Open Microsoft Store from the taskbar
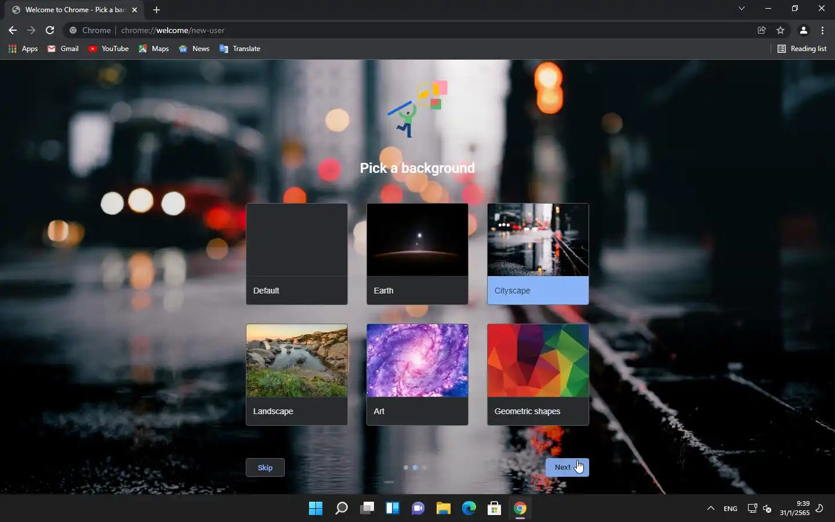The width and height of the screenshot is (835, 522). click(495, 509)
